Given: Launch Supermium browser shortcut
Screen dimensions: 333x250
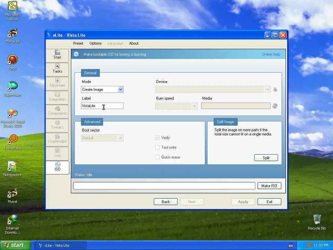Looking at the screenshot, I should [x=12, y=89].
